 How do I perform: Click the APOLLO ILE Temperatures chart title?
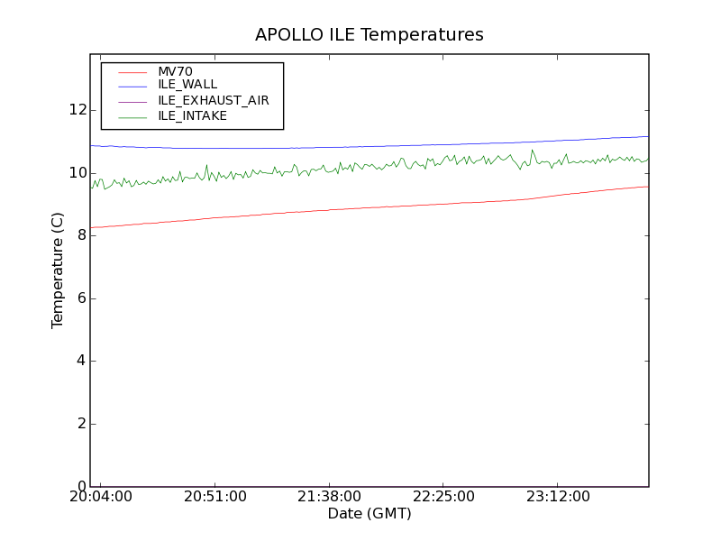click(x=370, y=35)
